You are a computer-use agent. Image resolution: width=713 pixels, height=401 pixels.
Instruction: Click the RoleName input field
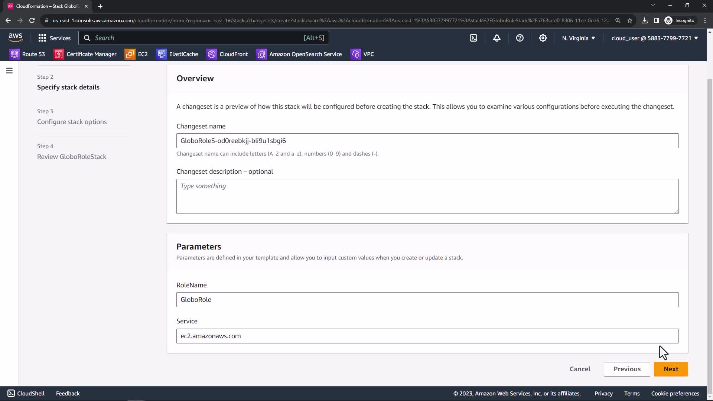427,300
